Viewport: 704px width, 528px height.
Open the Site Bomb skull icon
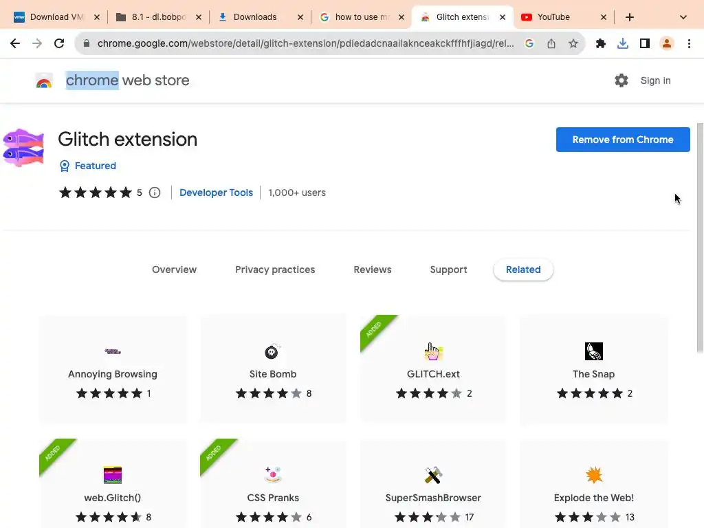(x=272, y=351)
